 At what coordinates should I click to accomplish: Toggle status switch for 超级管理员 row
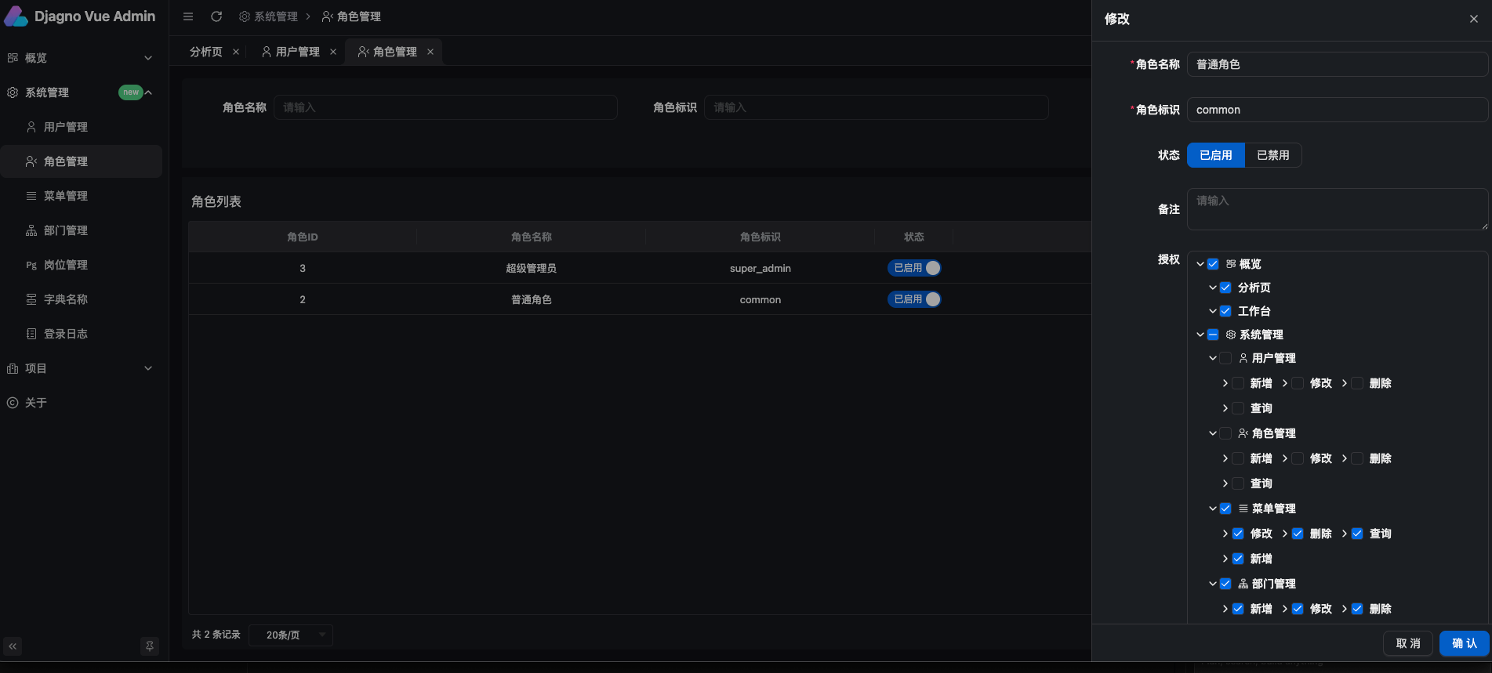(914, 268)
